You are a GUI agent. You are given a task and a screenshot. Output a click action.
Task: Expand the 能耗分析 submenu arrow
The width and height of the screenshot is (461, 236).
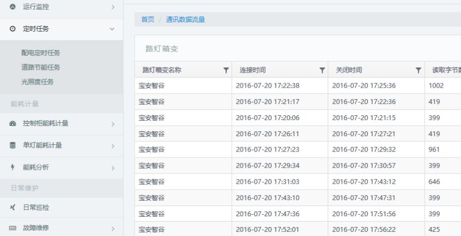(112, 168)
